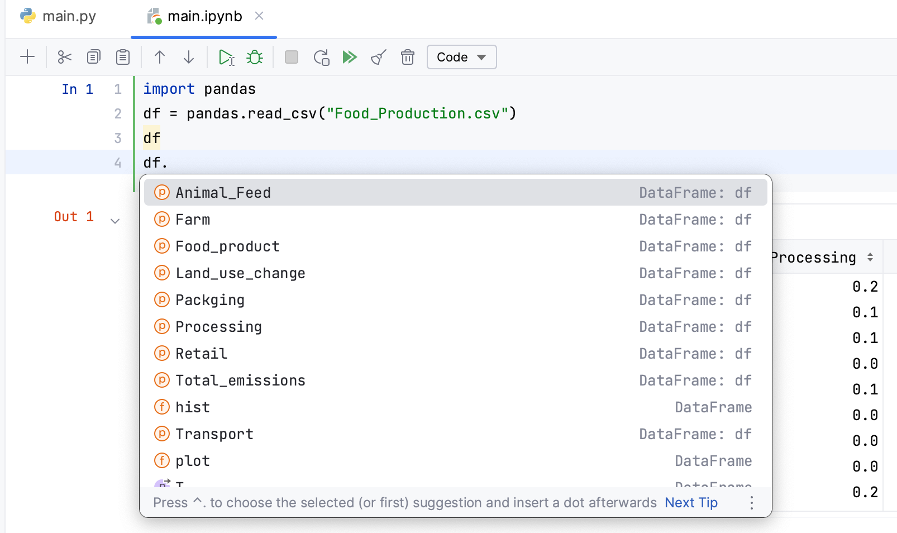
Task: Open completion popup options menu
Action: pos(752,503)
